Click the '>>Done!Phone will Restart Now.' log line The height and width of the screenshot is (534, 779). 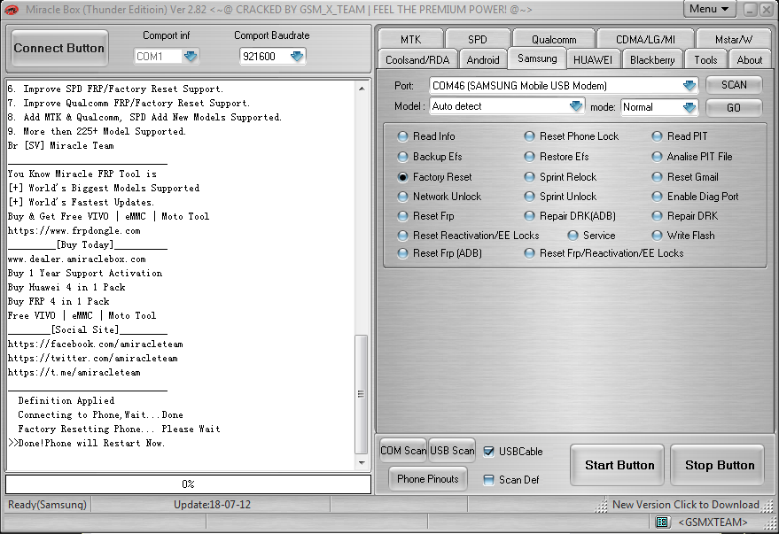point(86,443)
